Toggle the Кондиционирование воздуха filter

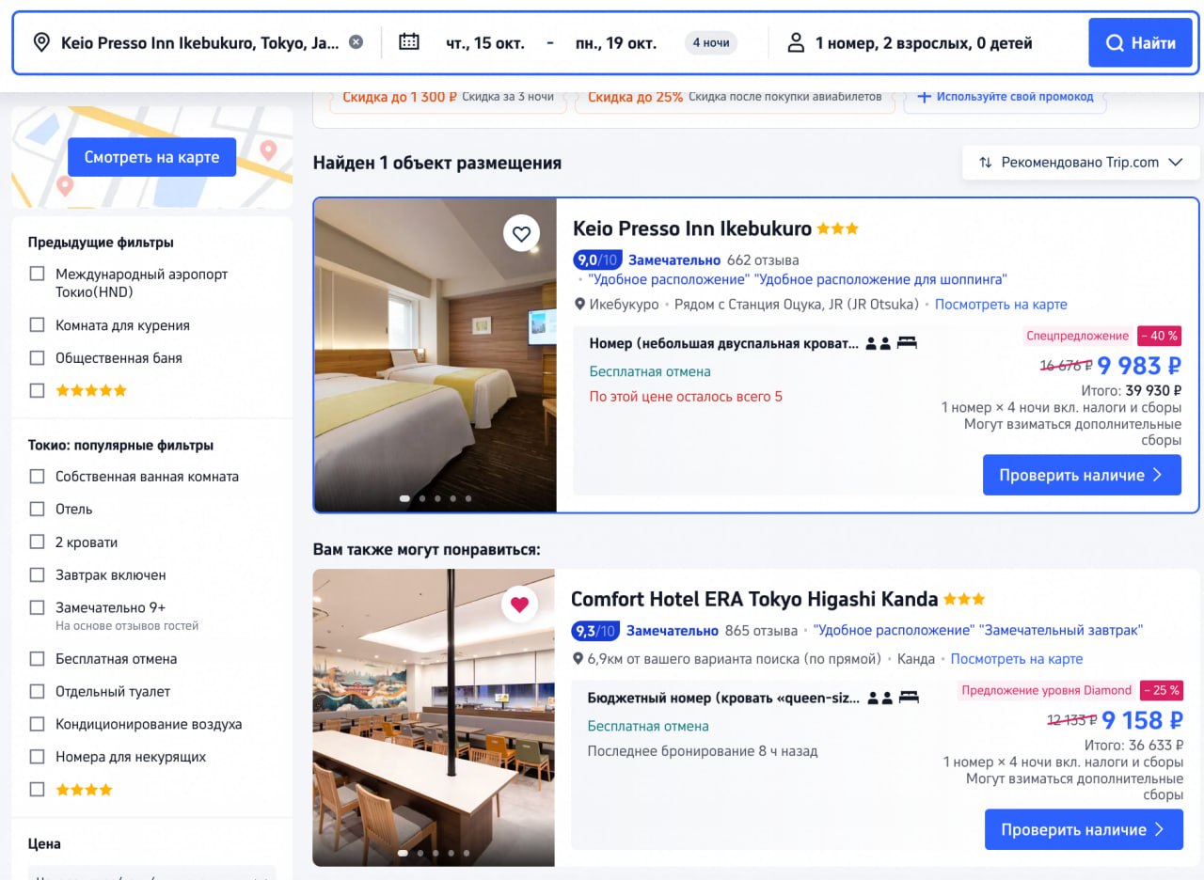(x=37, y=724)
